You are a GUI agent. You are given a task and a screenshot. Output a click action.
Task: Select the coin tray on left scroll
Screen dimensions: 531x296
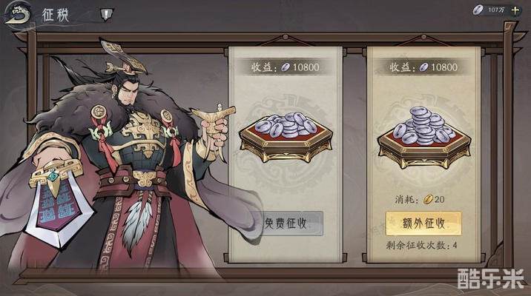[x=286, y=136]
